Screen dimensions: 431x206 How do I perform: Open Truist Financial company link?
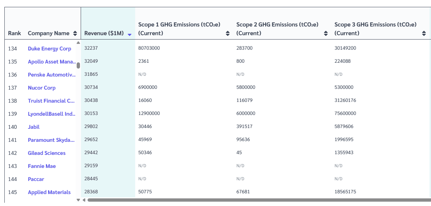[x=51, y=101]
